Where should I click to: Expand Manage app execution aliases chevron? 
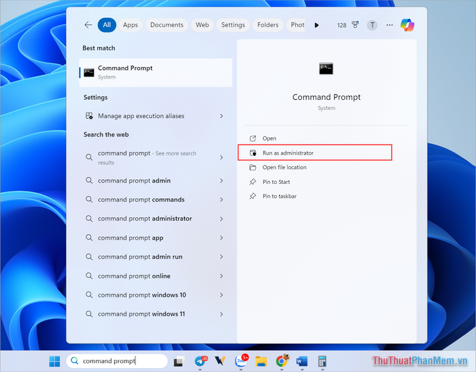pyautogui.click(x=221, y=116)
